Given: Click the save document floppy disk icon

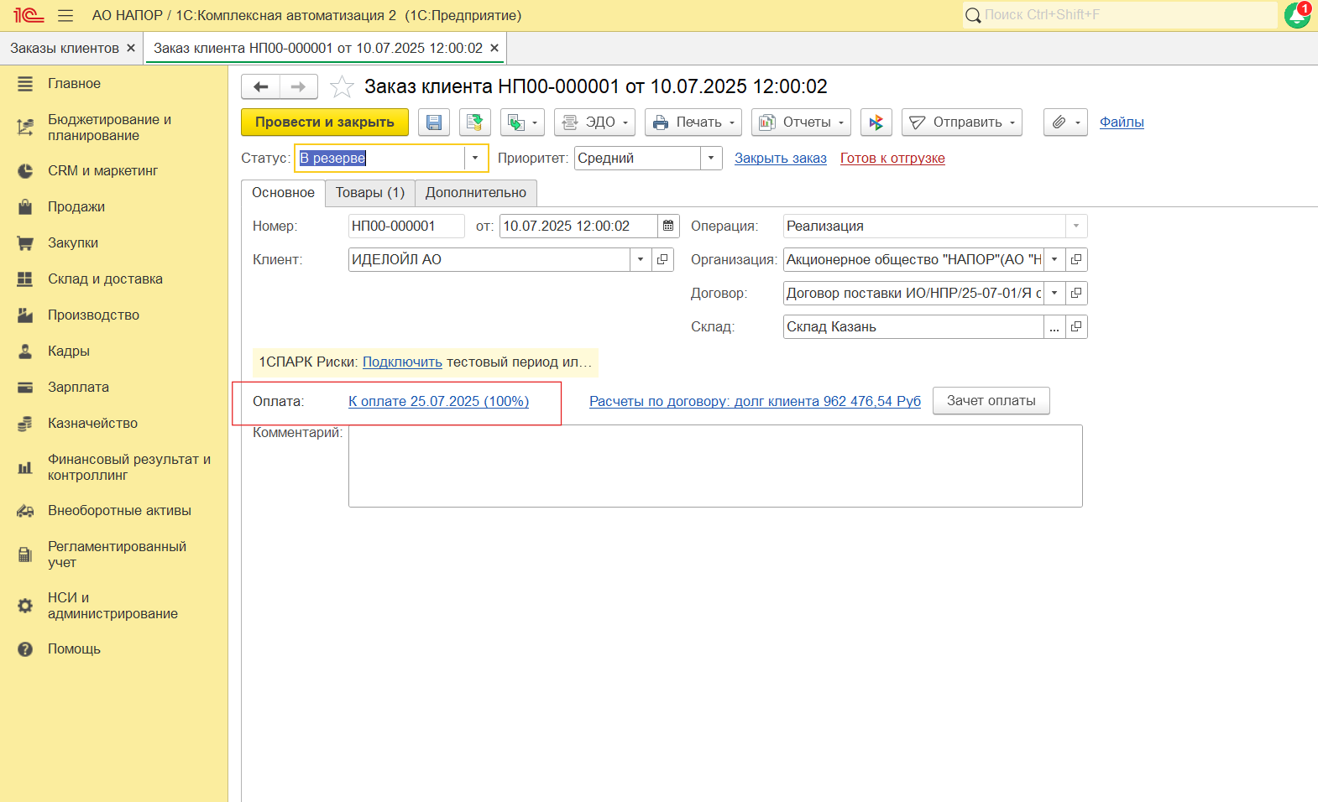Looking at the screenshot, I should 434,122.
